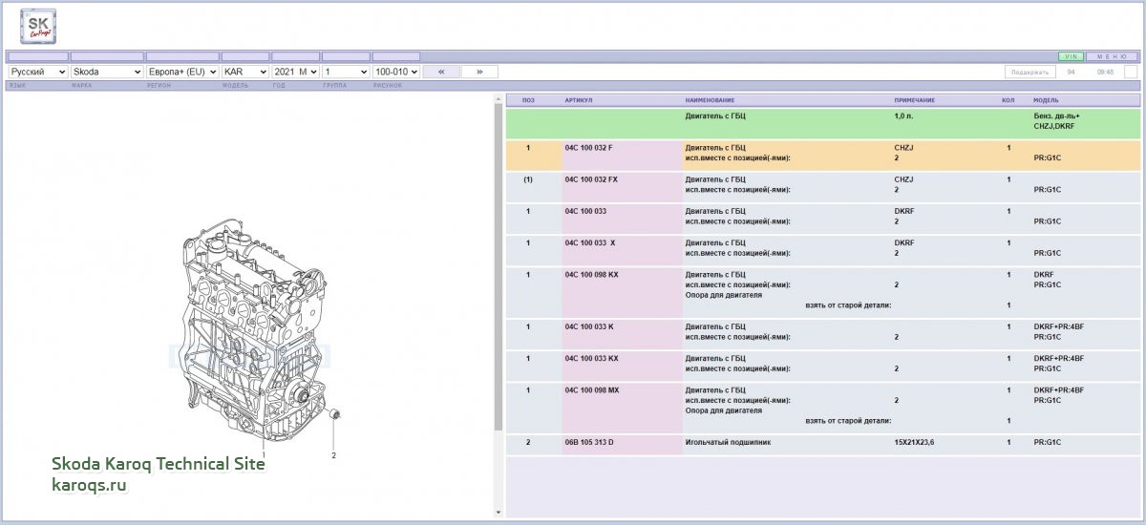
Task: Click the МОДЕЛЬ column header
Action: click(1046, 100)
